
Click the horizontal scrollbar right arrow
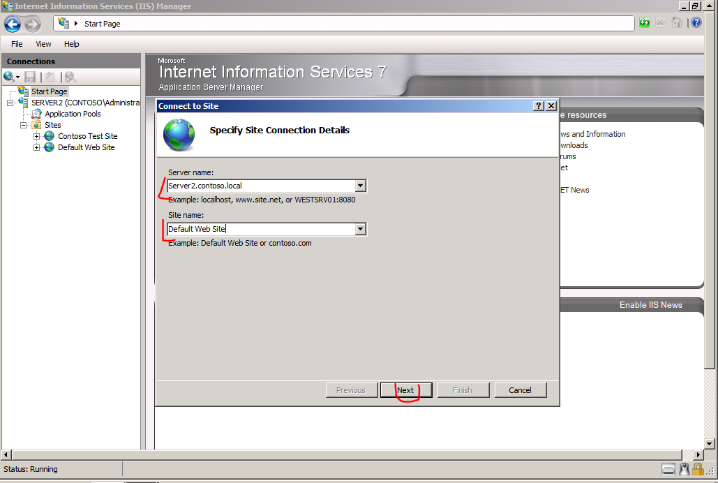pyautogui.click(x=698, y=454)
